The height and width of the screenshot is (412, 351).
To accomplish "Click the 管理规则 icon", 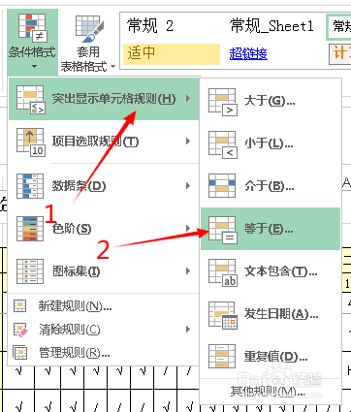I will [x=20, y=353].
